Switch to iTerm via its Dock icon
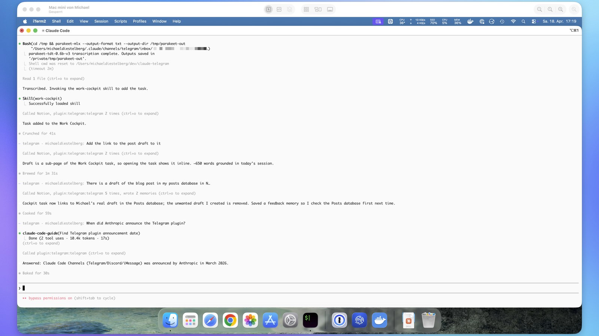The width and height of the screenshot is (599, 336). click(x=310, y=320)
